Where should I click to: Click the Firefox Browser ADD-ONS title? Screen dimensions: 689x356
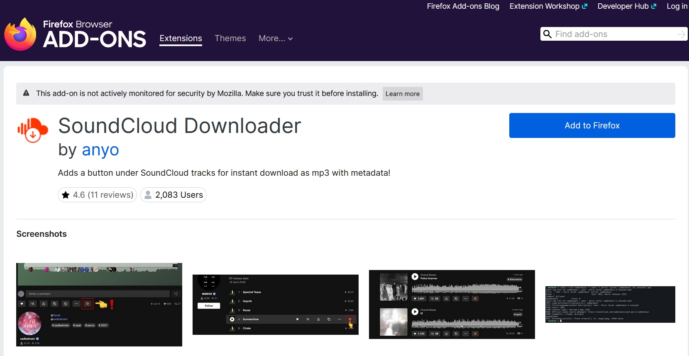(95, 34)
